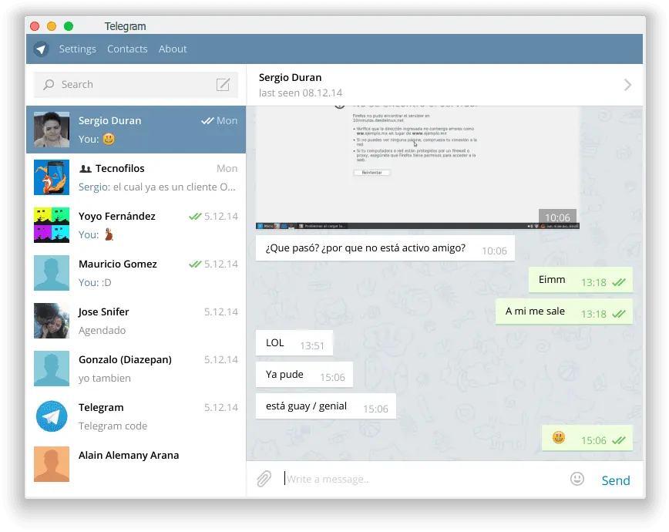
Task: Click the 'A mi me sale' message
Action: pos(563,311)
